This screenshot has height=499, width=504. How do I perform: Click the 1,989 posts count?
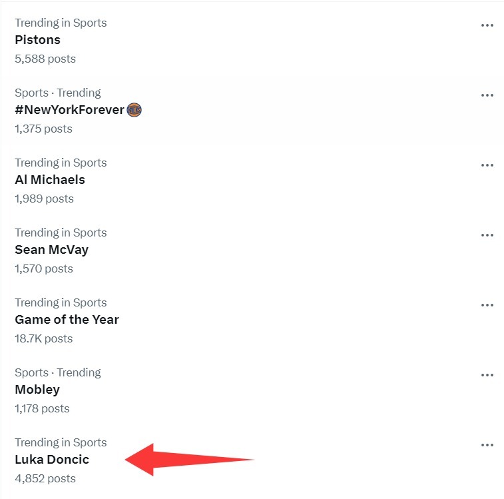point(44,199)
